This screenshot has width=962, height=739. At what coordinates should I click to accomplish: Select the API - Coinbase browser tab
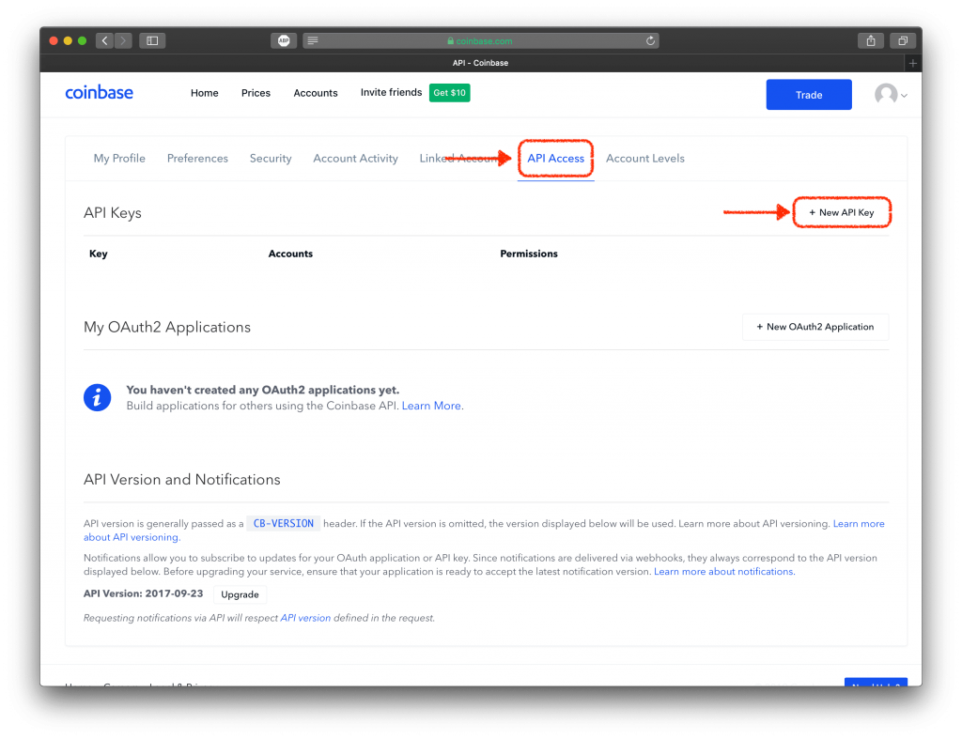pos(480,63)
